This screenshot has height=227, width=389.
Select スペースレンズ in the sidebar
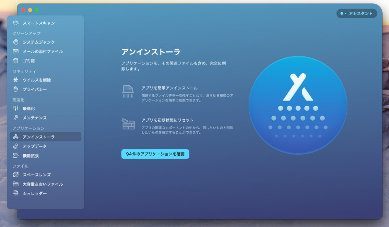[45, 174]
